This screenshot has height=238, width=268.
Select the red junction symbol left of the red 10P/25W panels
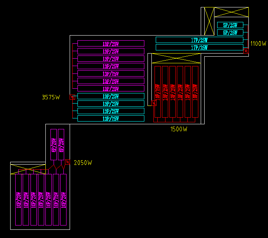click(x=154, y=103)
